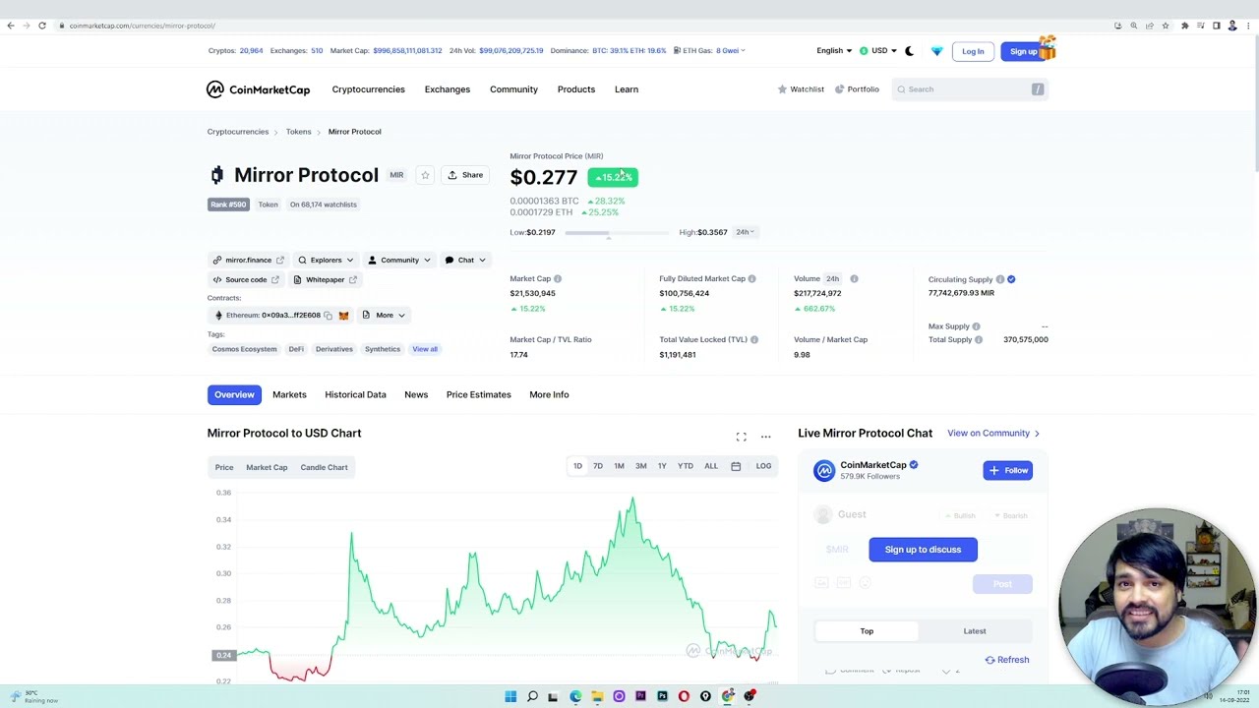Viewport: 1259px width, 708px height.
Task: Open Photoshop from the taskbar
Action: (x=662, y=696)
